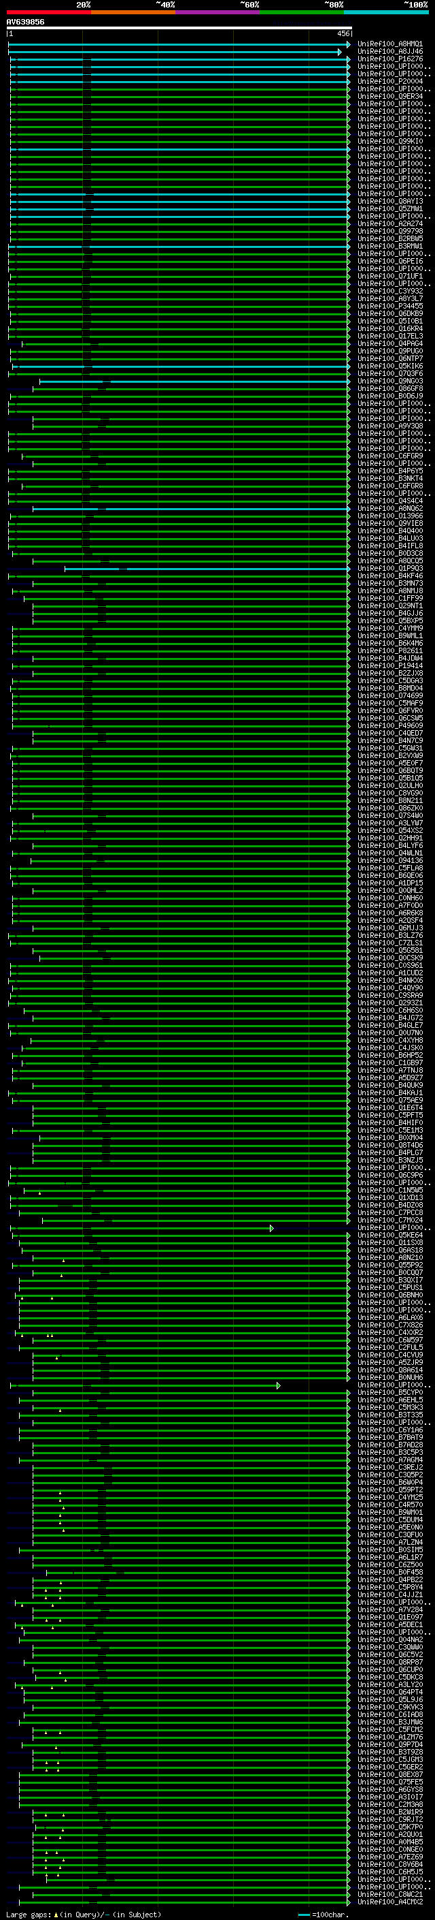Select hit label UniRef100_A8NQ62

pyautogui.click(x=389, y=509)
